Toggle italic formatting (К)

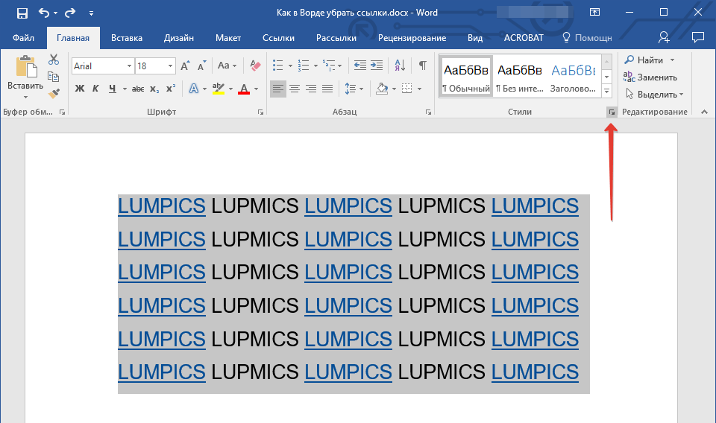click(x=95, y=89)
